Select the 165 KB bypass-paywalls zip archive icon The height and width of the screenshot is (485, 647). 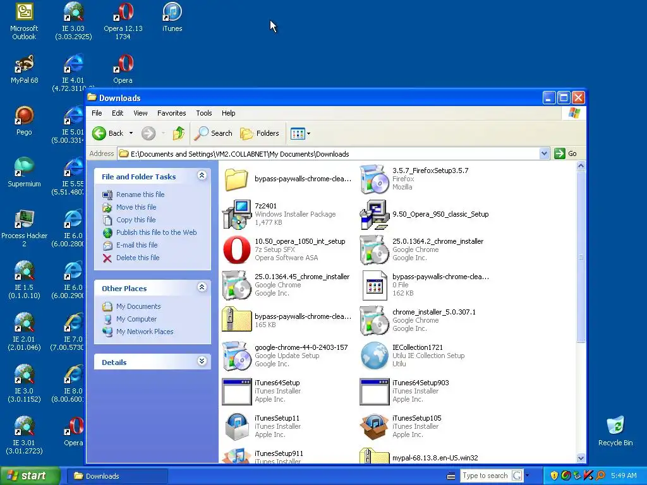click(236, 320)
